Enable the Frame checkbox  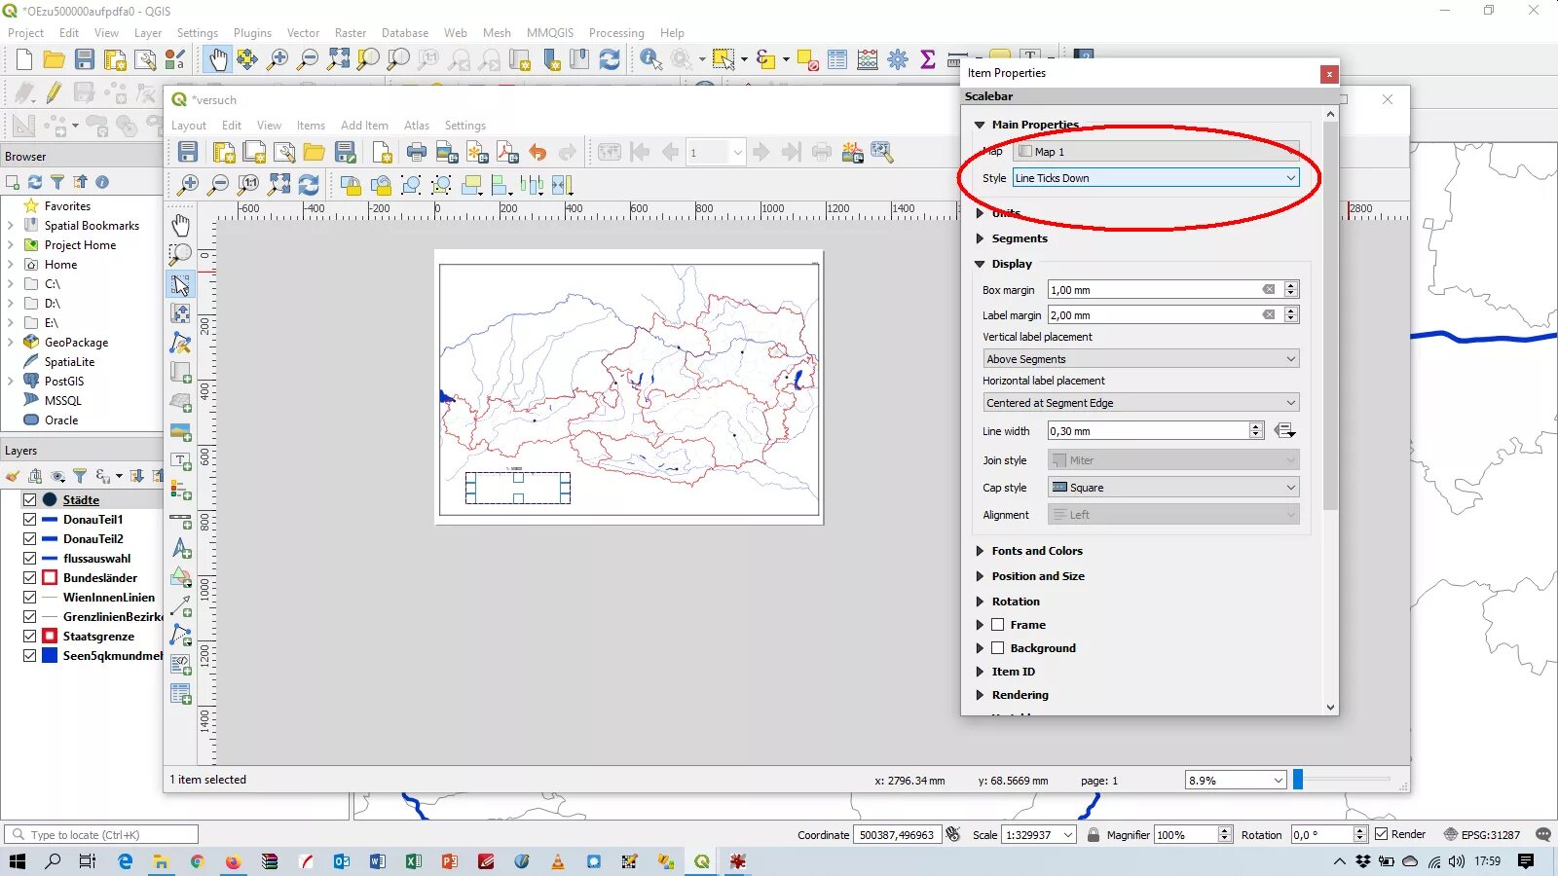pyautogui.click(x=997, y=625)
